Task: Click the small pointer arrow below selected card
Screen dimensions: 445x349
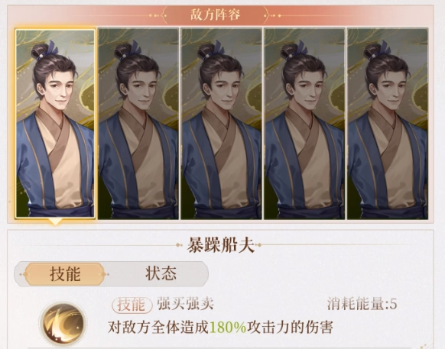Action: [x=55, y=221]
